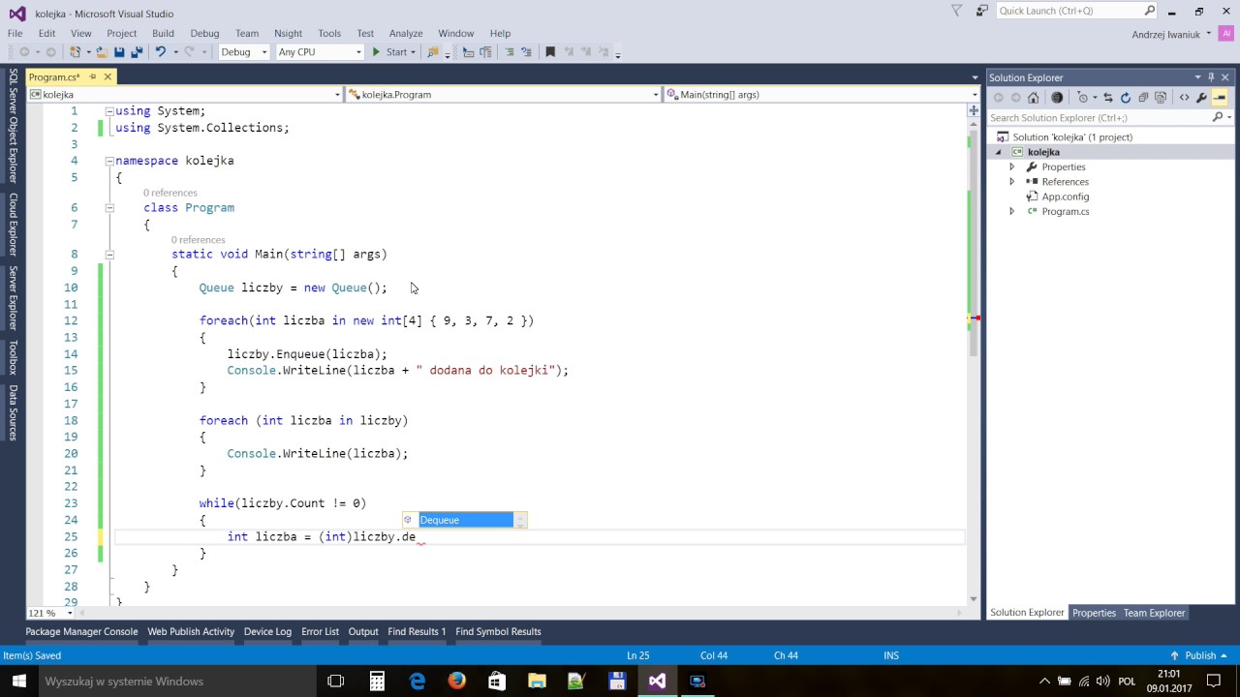Close the Program.cs tab

point(108,77)
